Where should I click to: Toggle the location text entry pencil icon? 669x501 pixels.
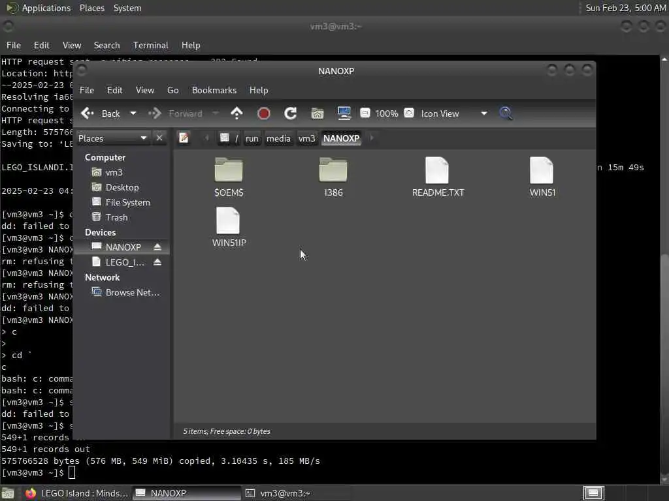[x=184, y=138]
